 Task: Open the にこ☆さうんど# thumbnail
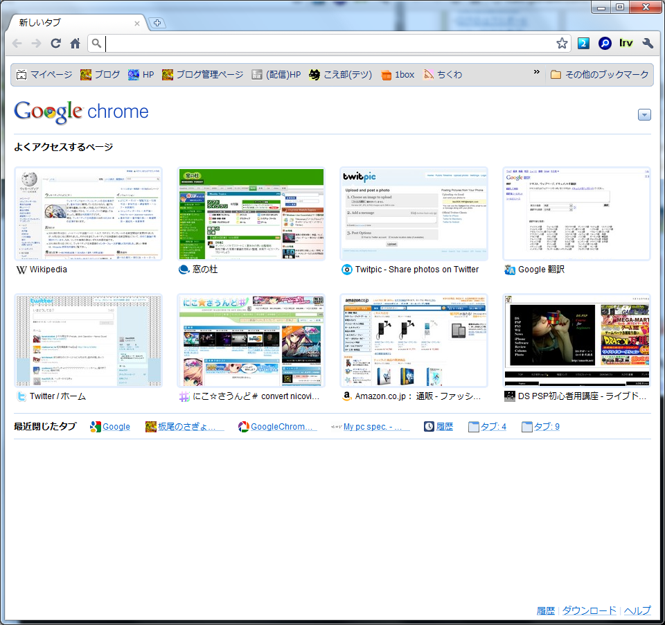(x=251, y=341)
